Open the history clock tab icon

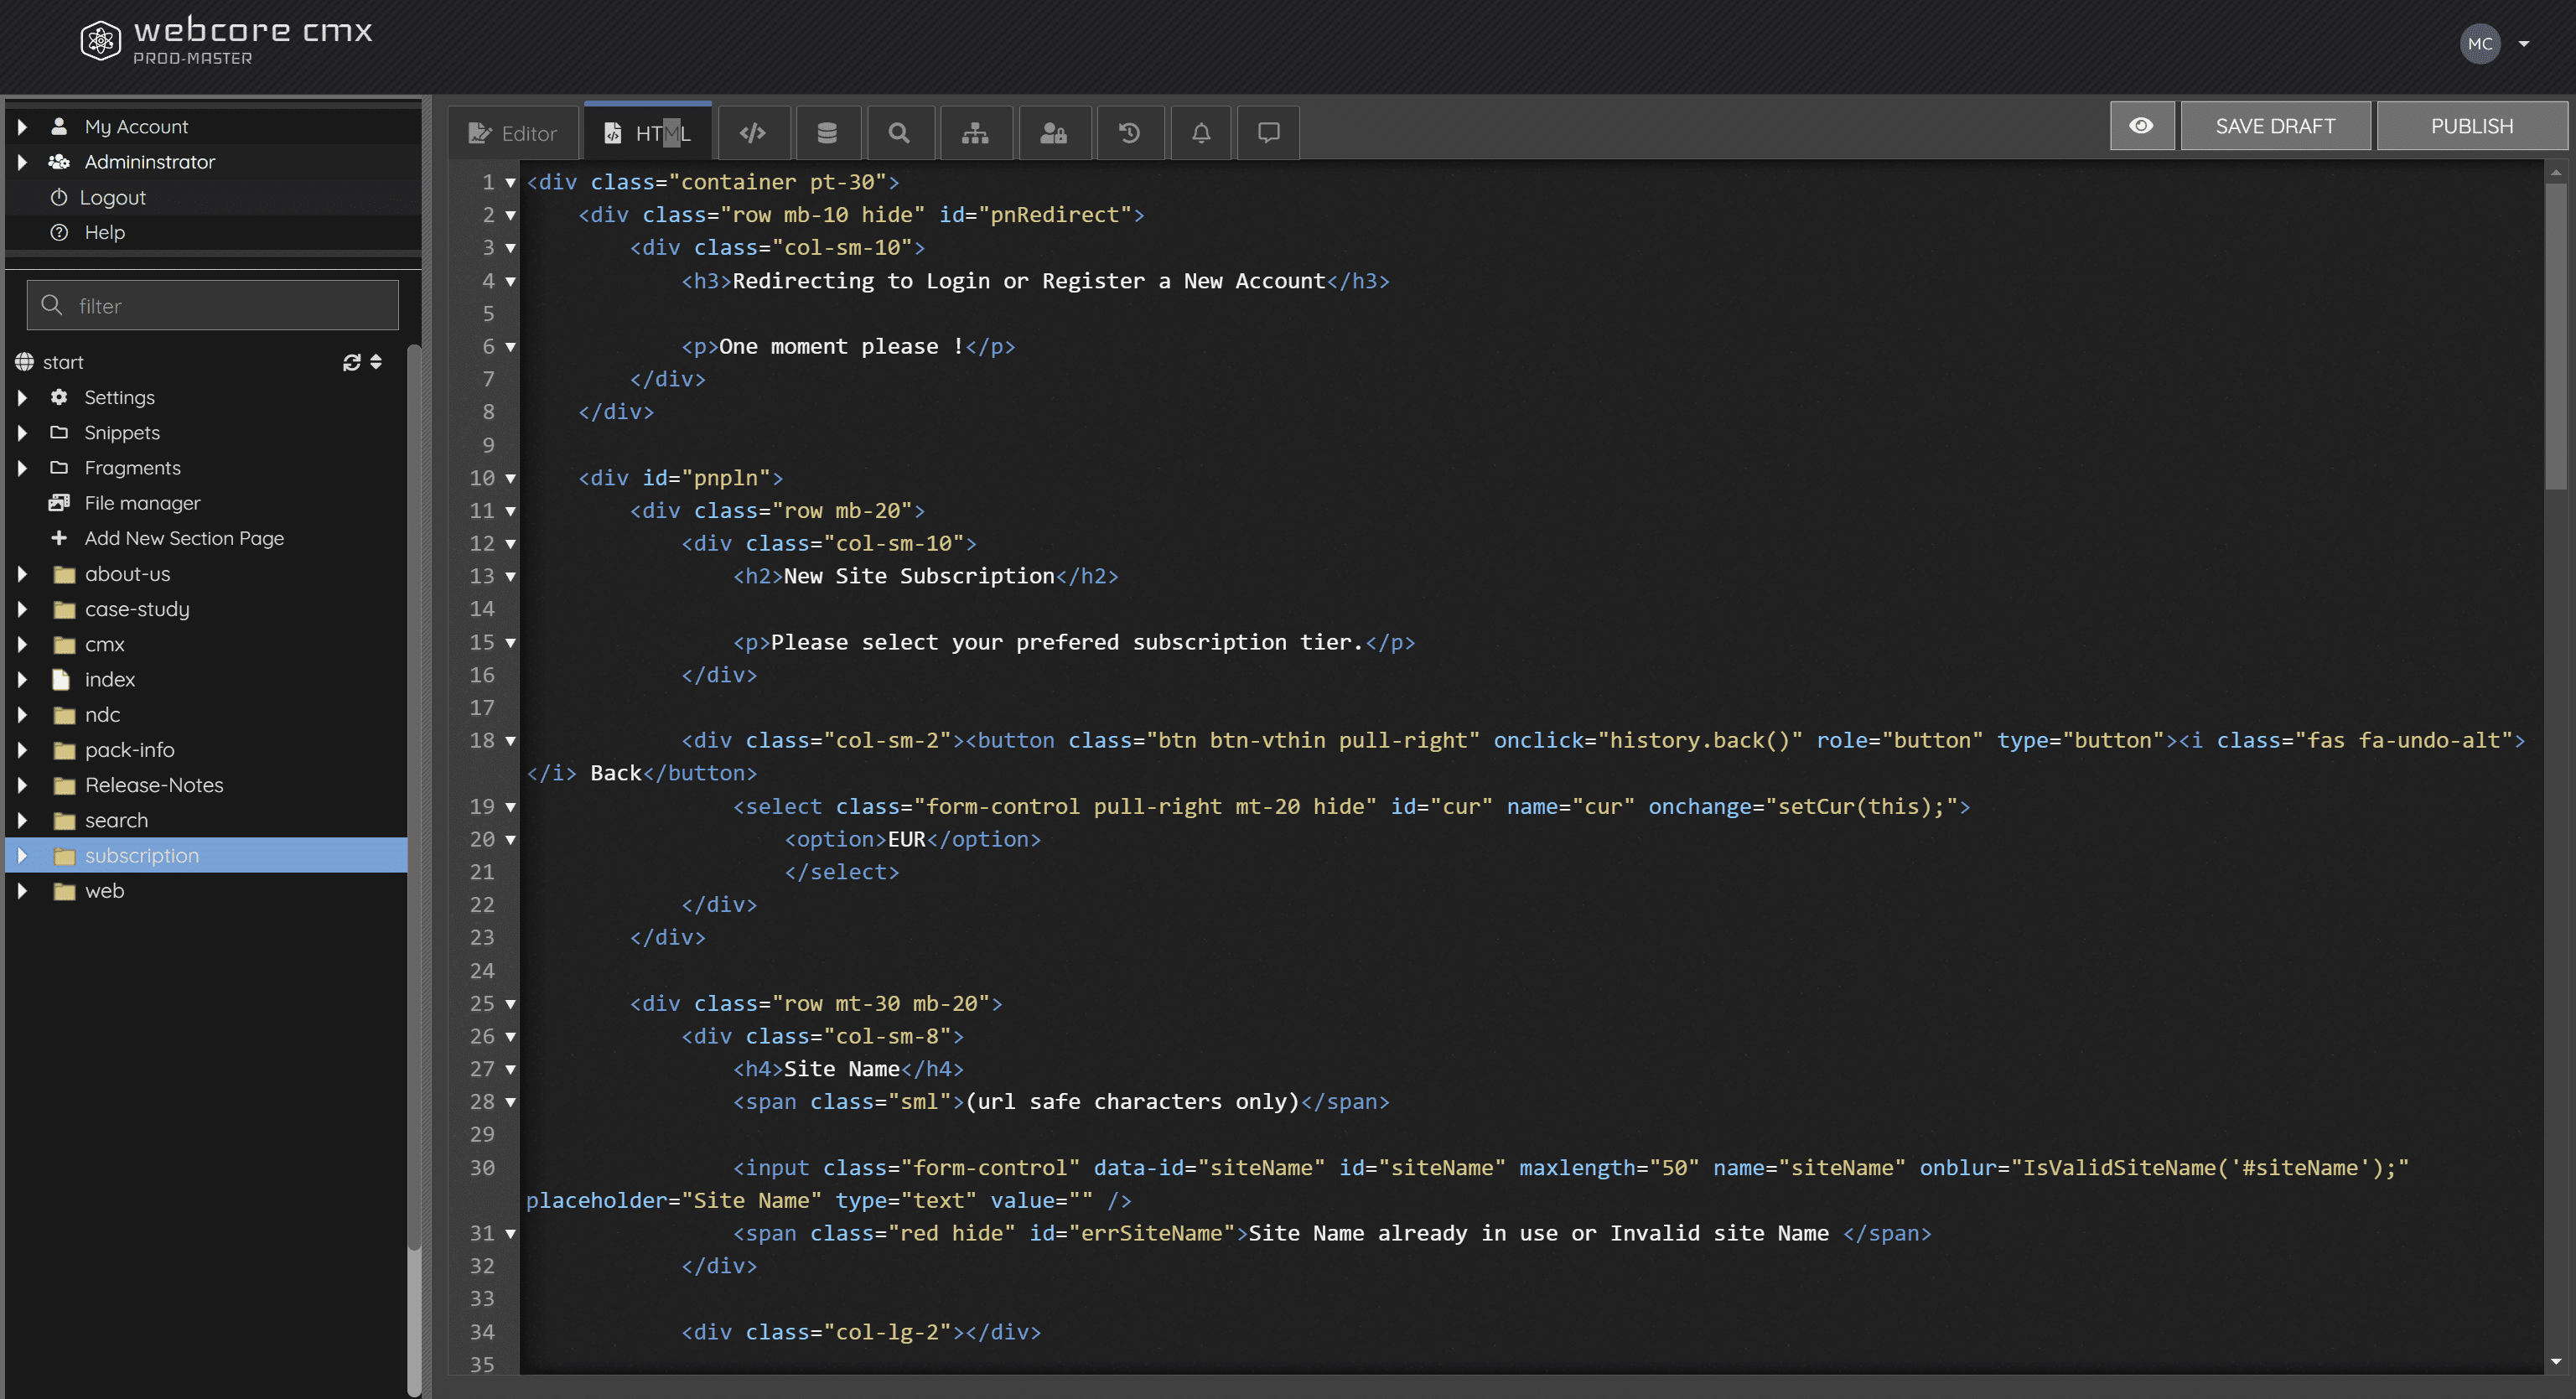(x=1129, y=132)
